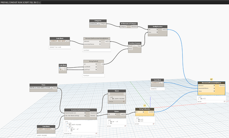Click the Flatten list input port chevron
Screen dimensions: 229x138
coord(115,114)
